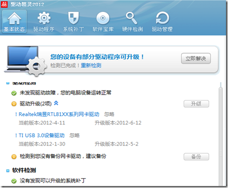Image resolution: width=228 pixels, height=188 pixels.
Task: Click the 升级 button
Action: coord(196,104)
